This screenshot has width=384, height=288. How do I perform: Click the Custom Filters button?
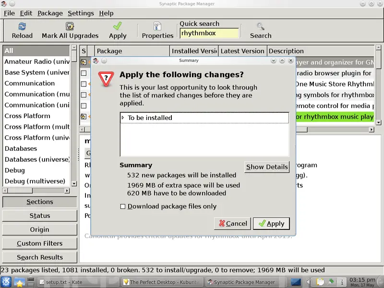coord(40,243)
